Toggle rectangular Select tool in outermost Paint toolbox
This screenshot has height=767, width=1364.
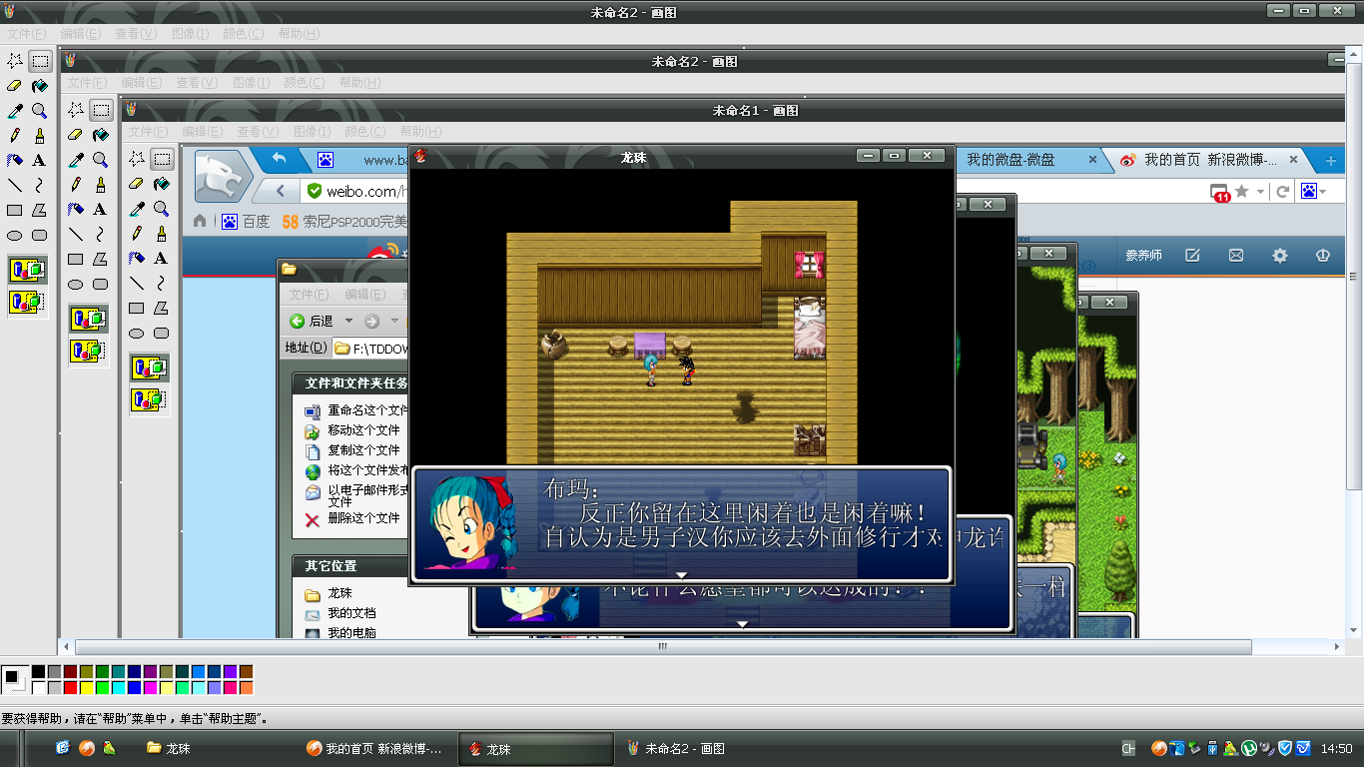click(x=39, y=61)
